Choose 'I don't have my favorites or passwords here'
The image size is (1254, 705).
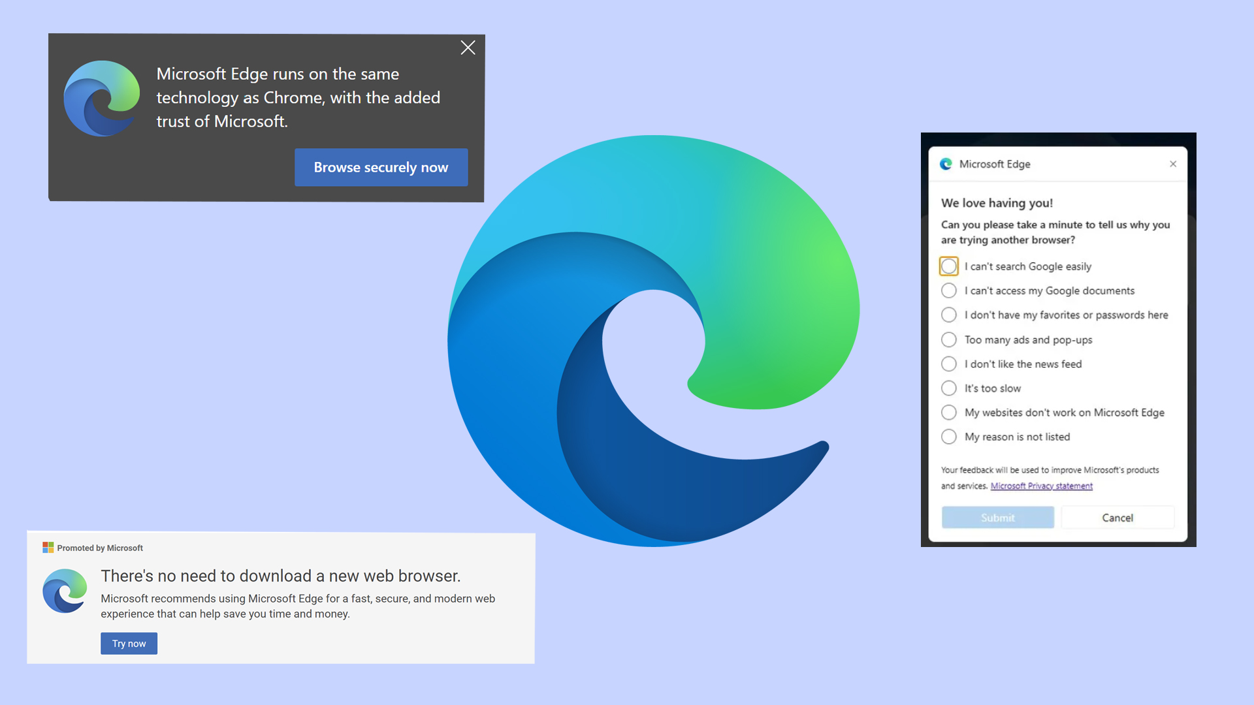tap(948, 315)
